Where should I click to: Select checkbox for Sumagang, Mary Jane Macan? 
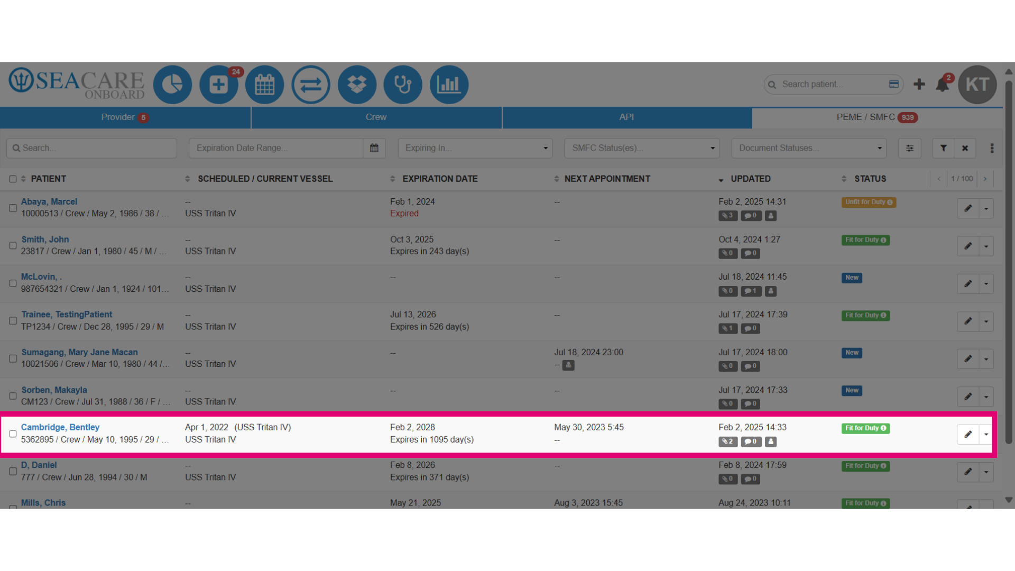coord(13,358)
